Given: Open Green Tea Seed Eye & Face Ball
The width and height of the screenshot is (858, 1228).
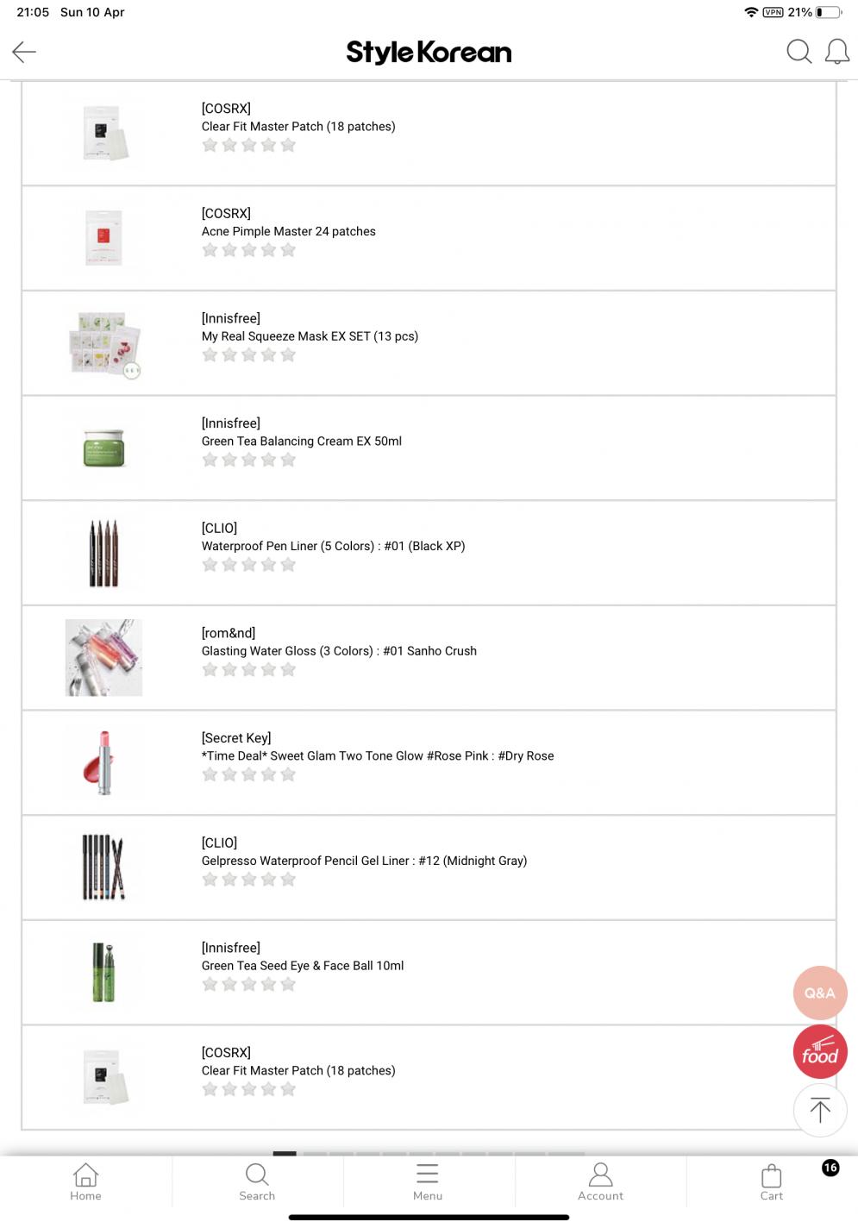Looking at the screenshot, I should tap(303, 966).
